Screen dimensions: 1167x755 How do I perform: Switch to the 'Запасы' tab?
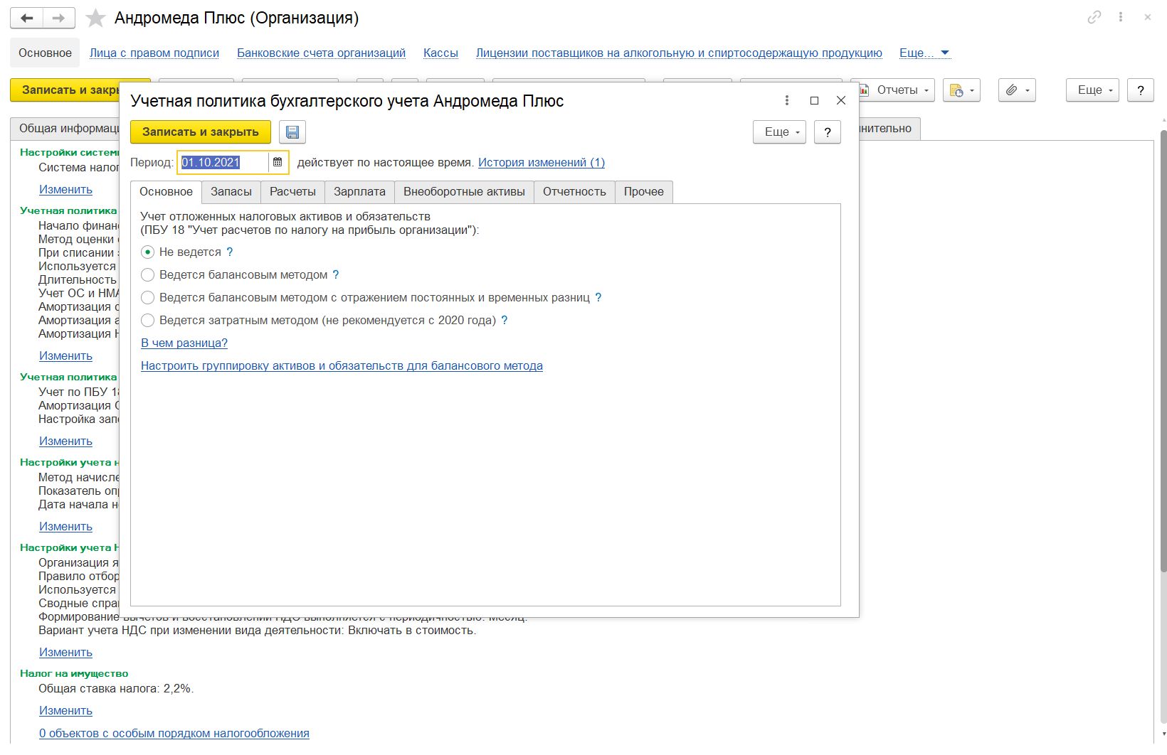coord(231,192)
